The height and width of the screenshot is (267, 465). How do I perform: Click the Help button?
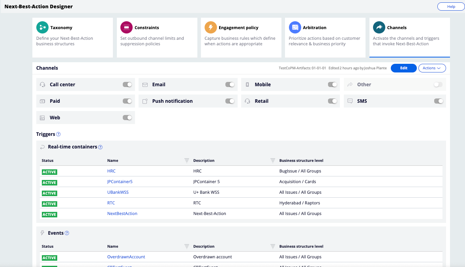[x=451, y=7]
